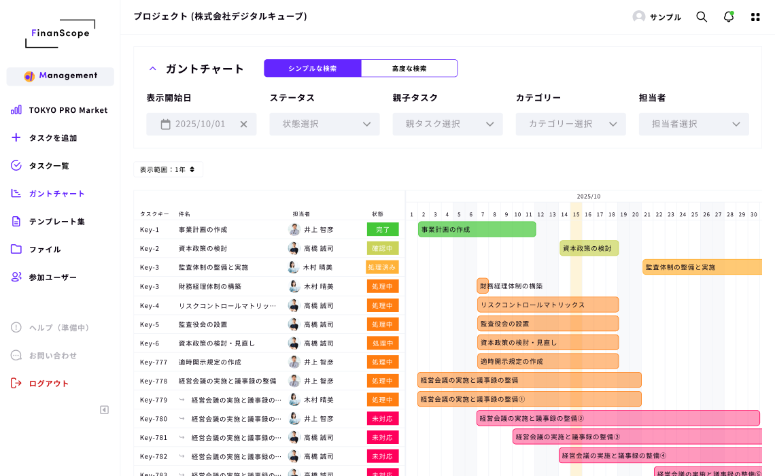Click the FinanScope logo
Screen dimensions: 775x476
pyautogui.click(x=61, y=33)
